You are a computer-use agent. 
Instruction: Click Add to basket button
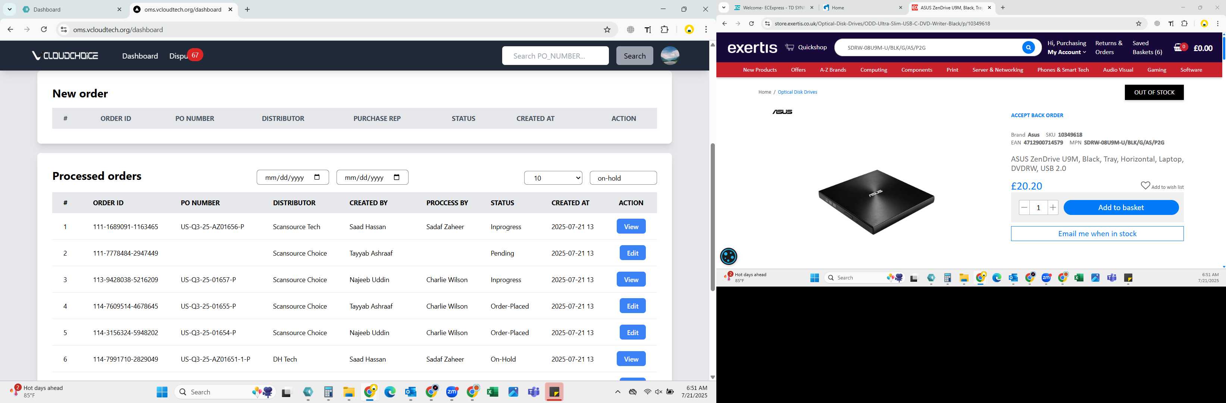tap(1121, 207)
